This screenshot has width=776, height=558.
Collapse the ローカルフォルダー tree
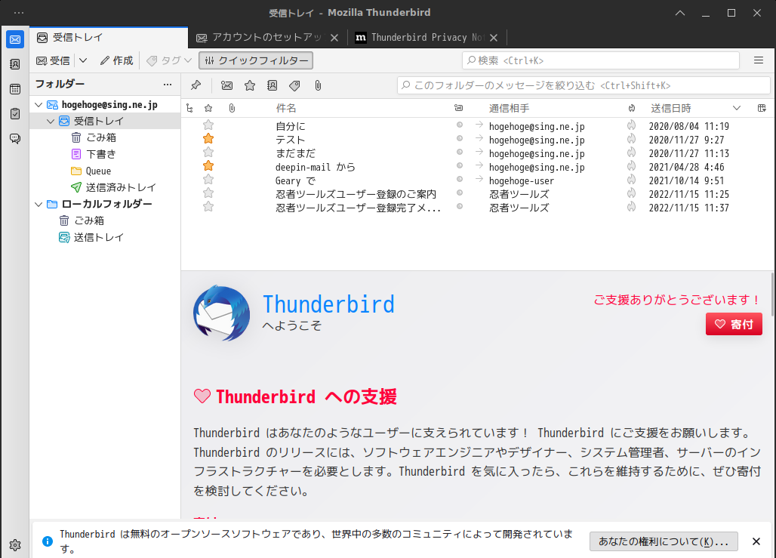pos(38,204)
